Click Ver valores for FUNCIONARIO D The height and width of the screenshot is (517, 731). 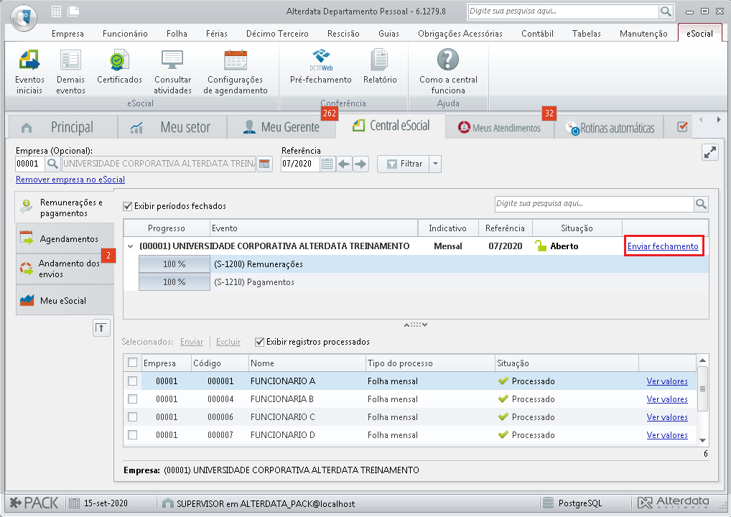coord(667,435)
